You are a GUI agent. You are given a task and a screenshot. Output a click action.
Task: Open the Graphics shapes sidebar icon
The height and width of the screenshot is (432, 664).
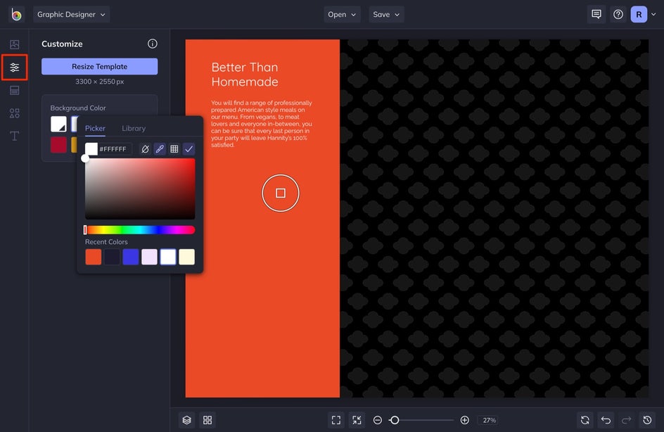coord(14,113)
